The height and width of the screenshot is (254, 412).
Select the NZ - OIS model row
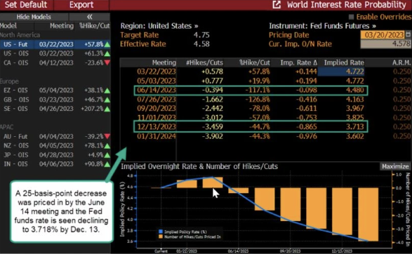tap(55, 146)
